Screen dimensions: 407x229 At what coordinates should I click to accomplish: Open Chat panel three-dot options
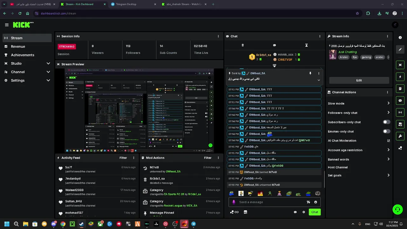(x=320, y=36)
